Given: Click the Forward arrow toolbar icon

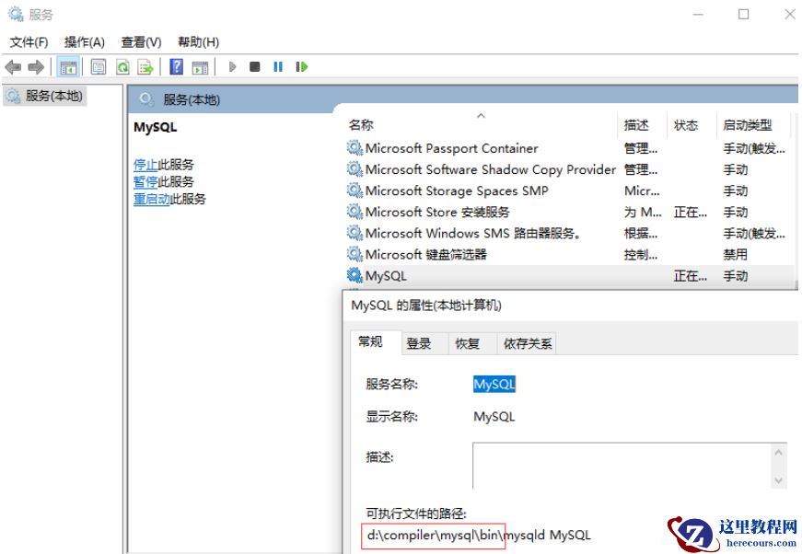Looking at the screenshot, I should 36,67.
